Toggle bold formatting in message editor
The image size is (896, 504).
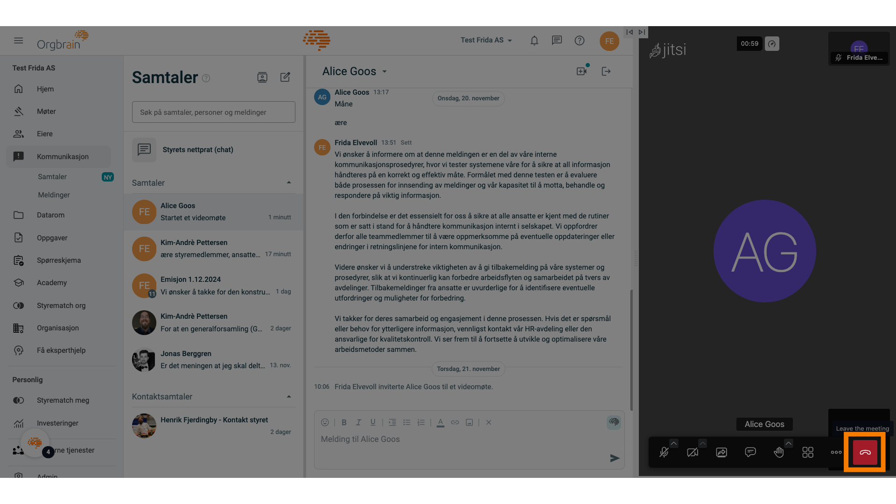(x=343, y=422)
